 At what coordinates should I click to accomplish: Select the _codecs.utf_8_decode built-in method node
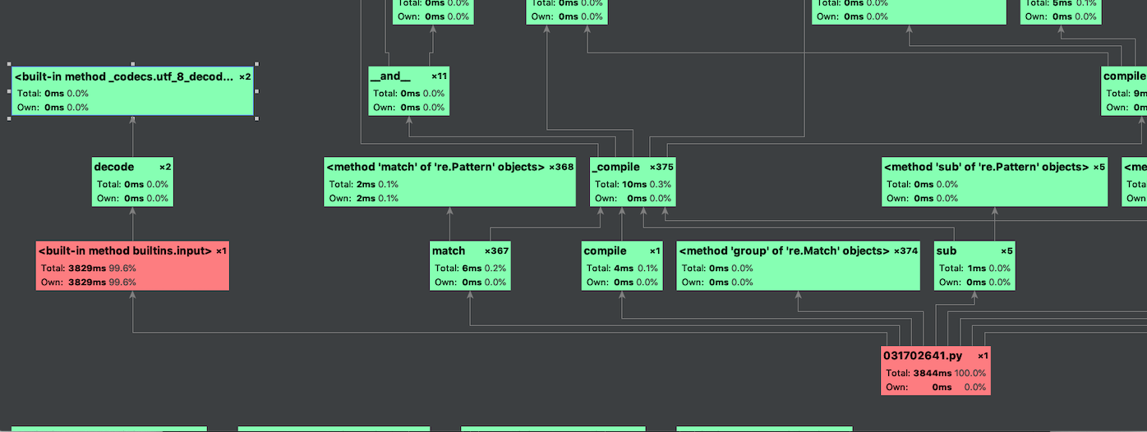[x=132, y=91]
